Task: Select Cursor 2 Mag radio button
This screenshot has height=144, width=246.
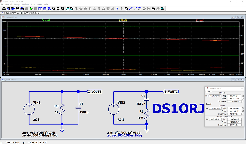Action: 243,108
